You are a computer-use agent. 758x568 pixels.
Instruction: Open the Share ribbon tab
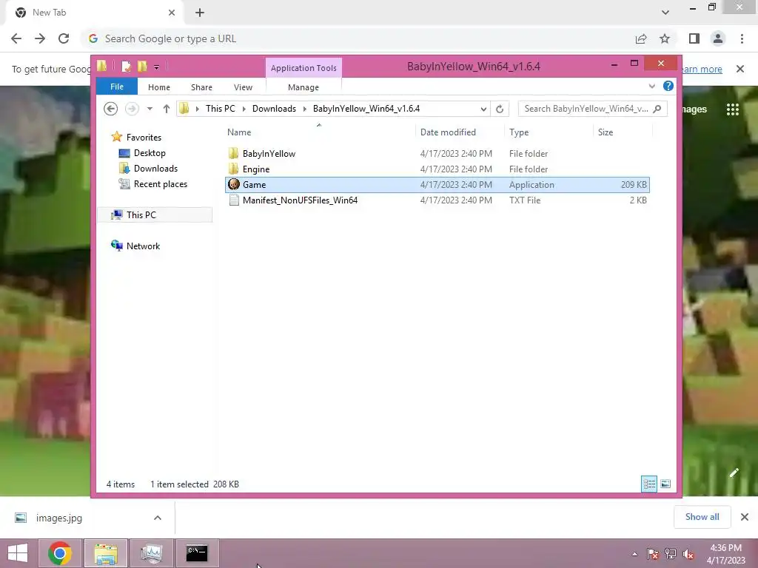coord(201,87)
